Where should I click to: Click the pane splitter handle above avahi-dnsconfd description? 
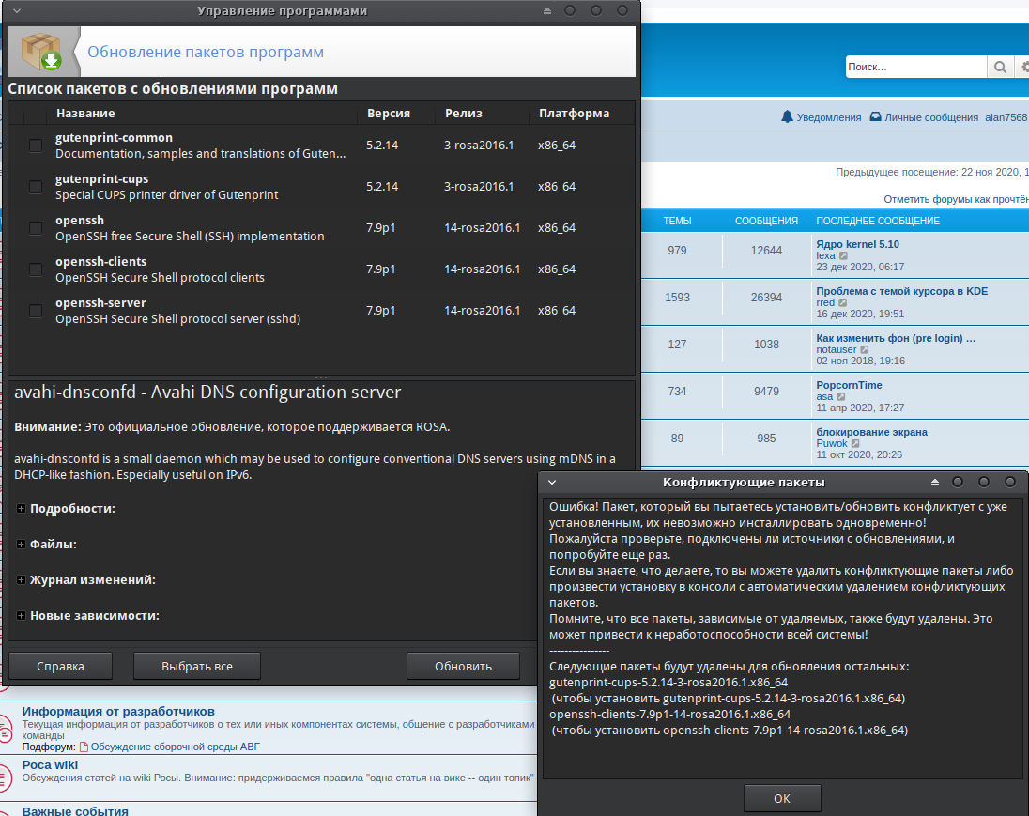pyautogui.click(x=321, y=377)
